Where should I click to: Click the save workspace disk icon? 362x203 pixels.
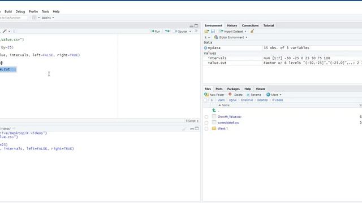213,32
